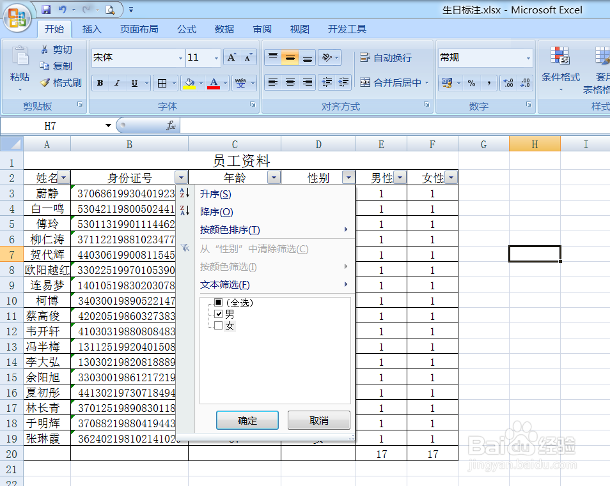Choose 降序(O) sort descending
The image size is (610, 486).
pyautogui.click(x=266, y=212)
